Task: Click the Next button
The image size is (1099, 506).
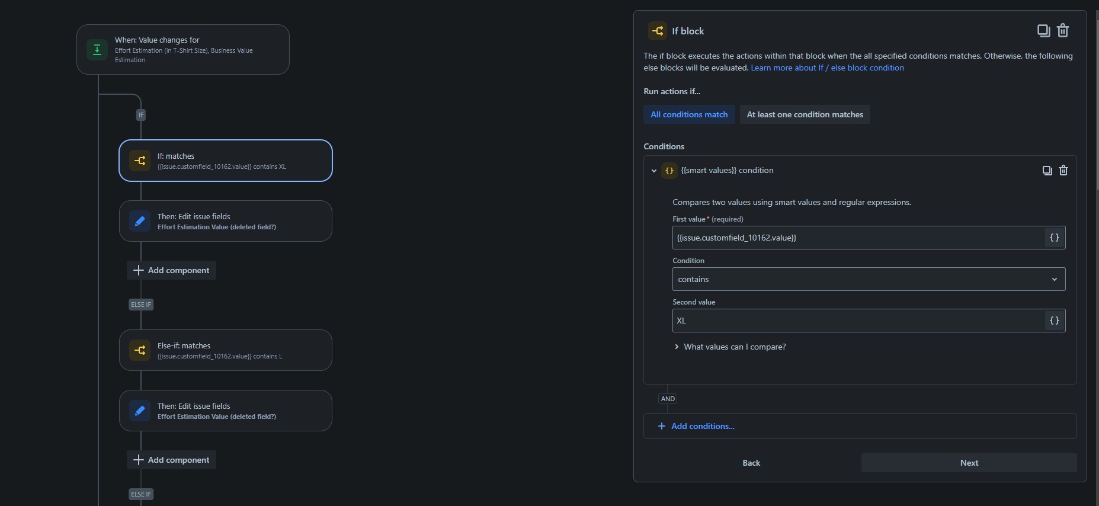Action: point(969,463)
